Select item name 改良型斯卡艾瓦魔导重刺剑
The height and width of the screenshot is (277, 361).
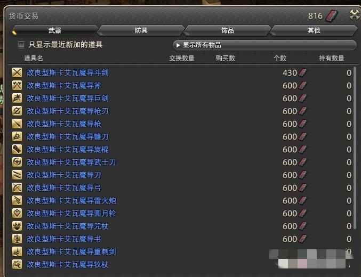[71, 251]
